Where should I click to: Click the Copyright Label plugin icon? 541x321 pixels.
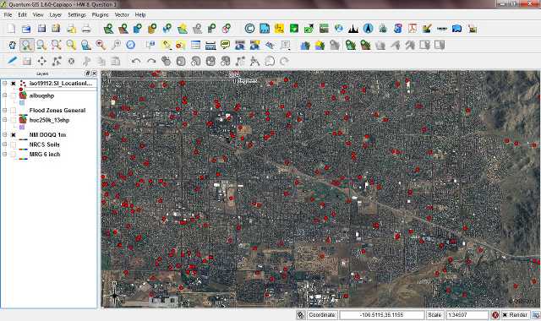(249, 28)
